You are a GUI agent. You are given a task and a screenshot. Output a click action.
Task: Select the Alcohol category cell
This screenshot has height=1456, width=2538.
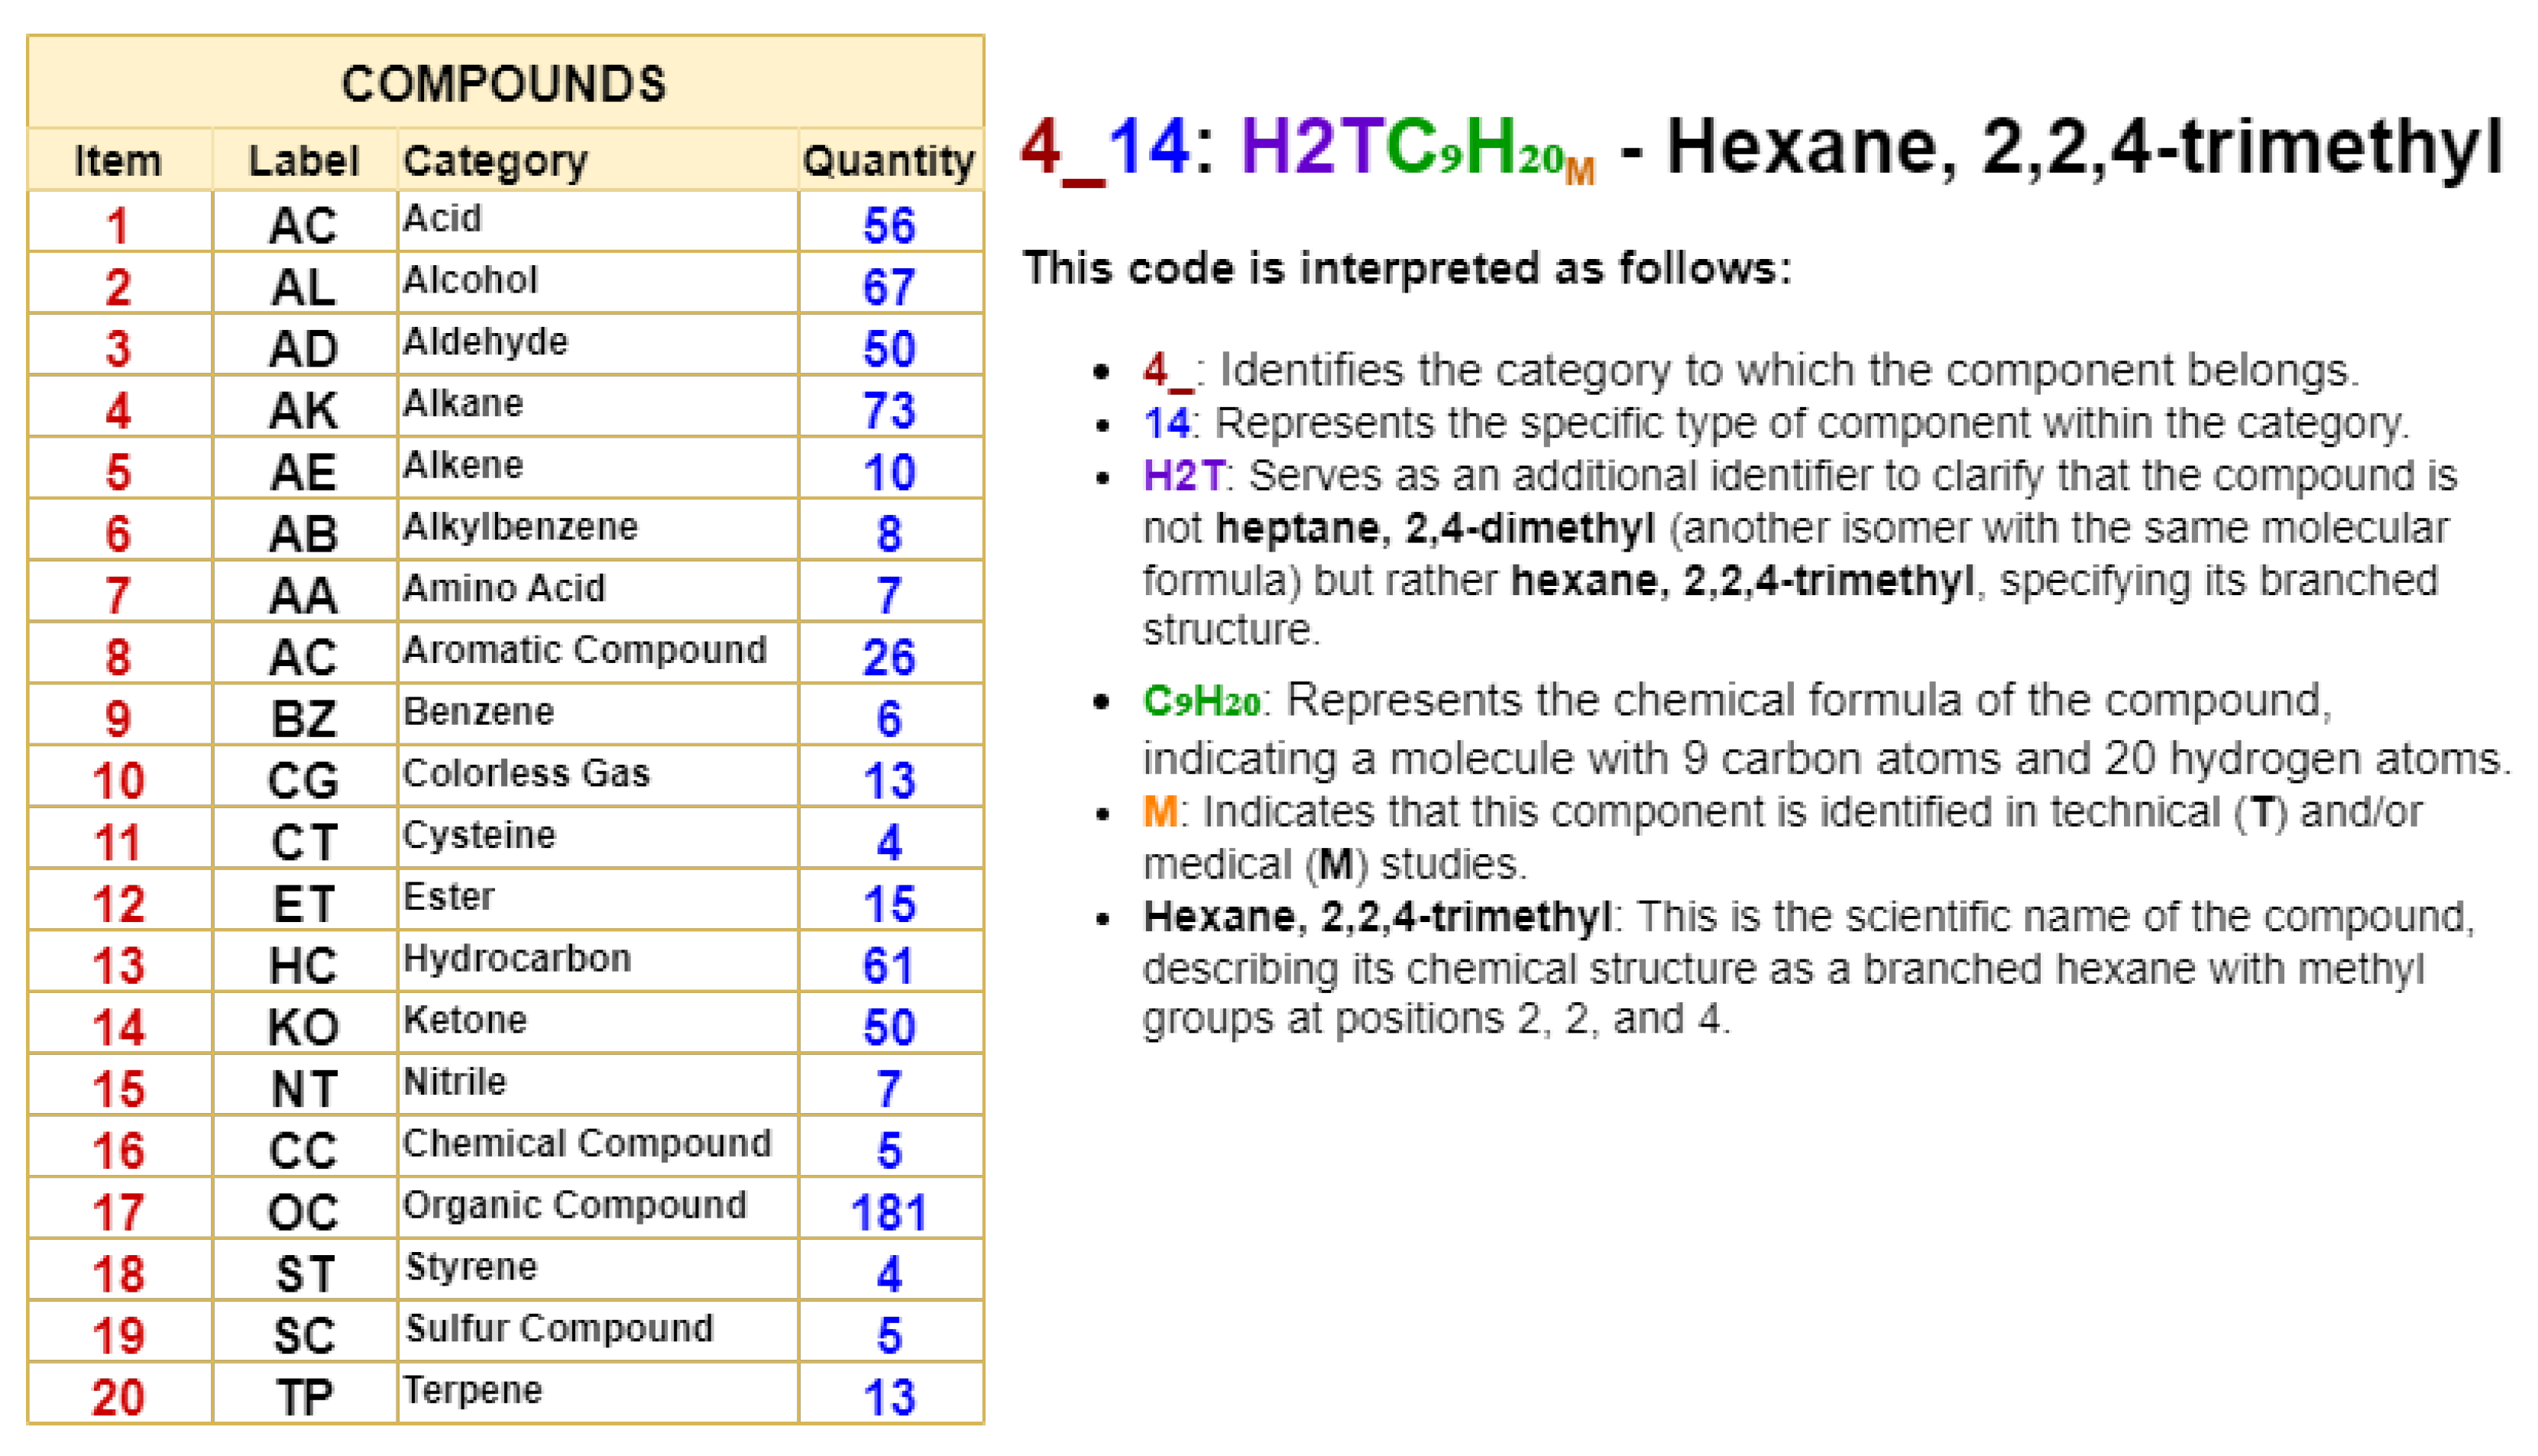pyautogui.click(x=470, y=280)
